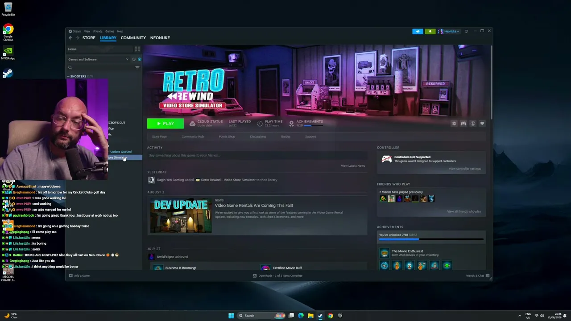
Task: Switch to the COMMUNITY tab
Action: coord(133,38)
